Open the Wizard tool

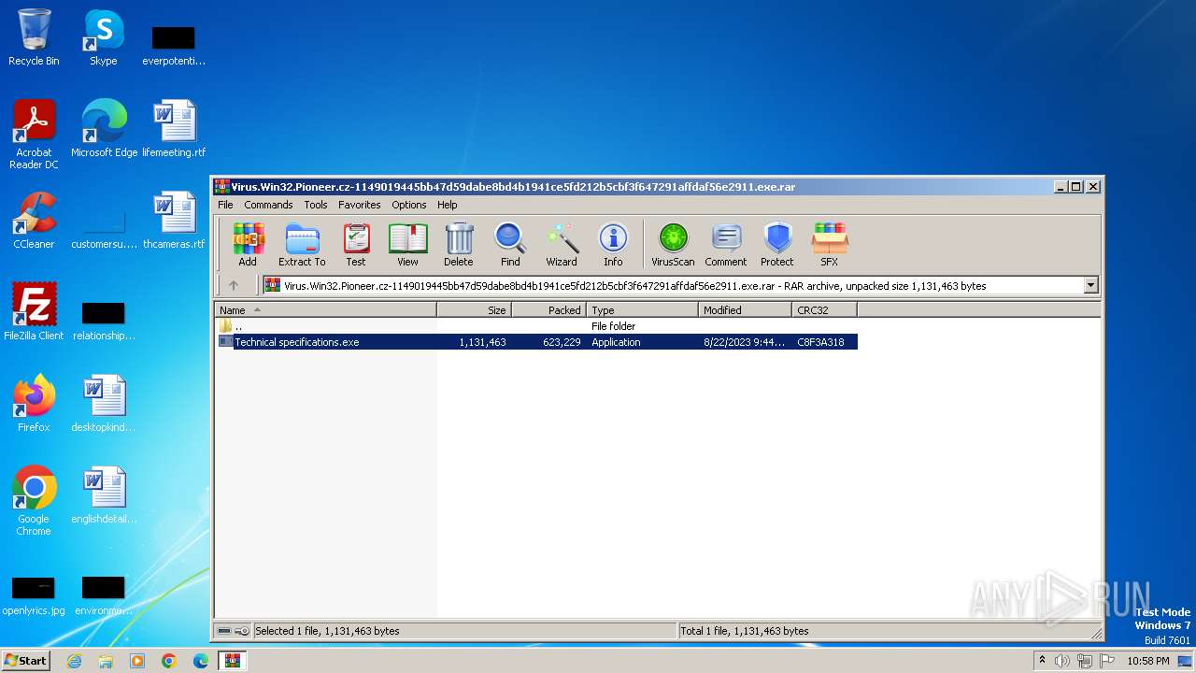[x=562, y=245]
